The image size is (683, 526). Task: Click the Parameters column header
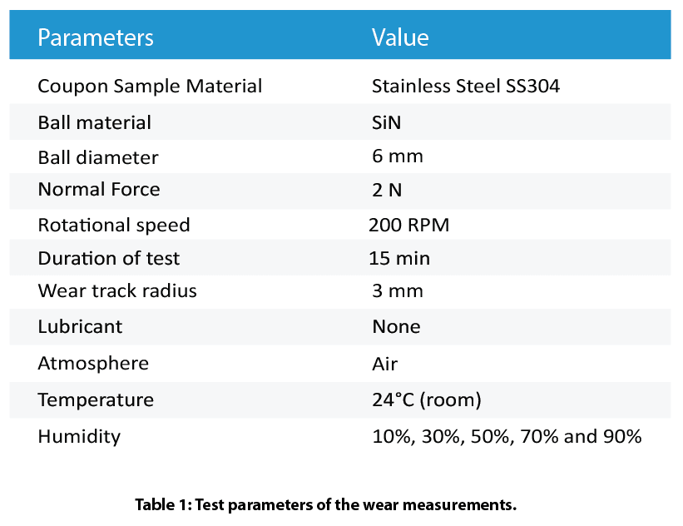point(96,37)
